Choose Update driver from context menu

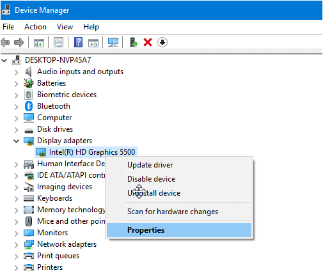(179, 165)
